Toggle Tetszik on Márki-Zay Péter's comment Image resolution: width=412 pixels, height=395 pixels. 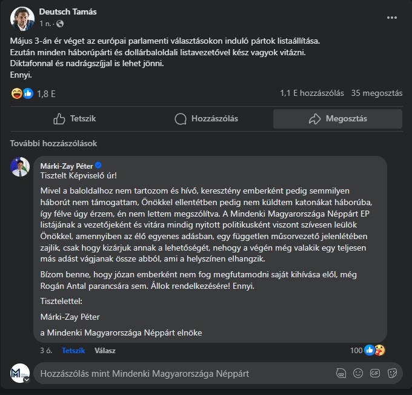[x=73, y=351]
